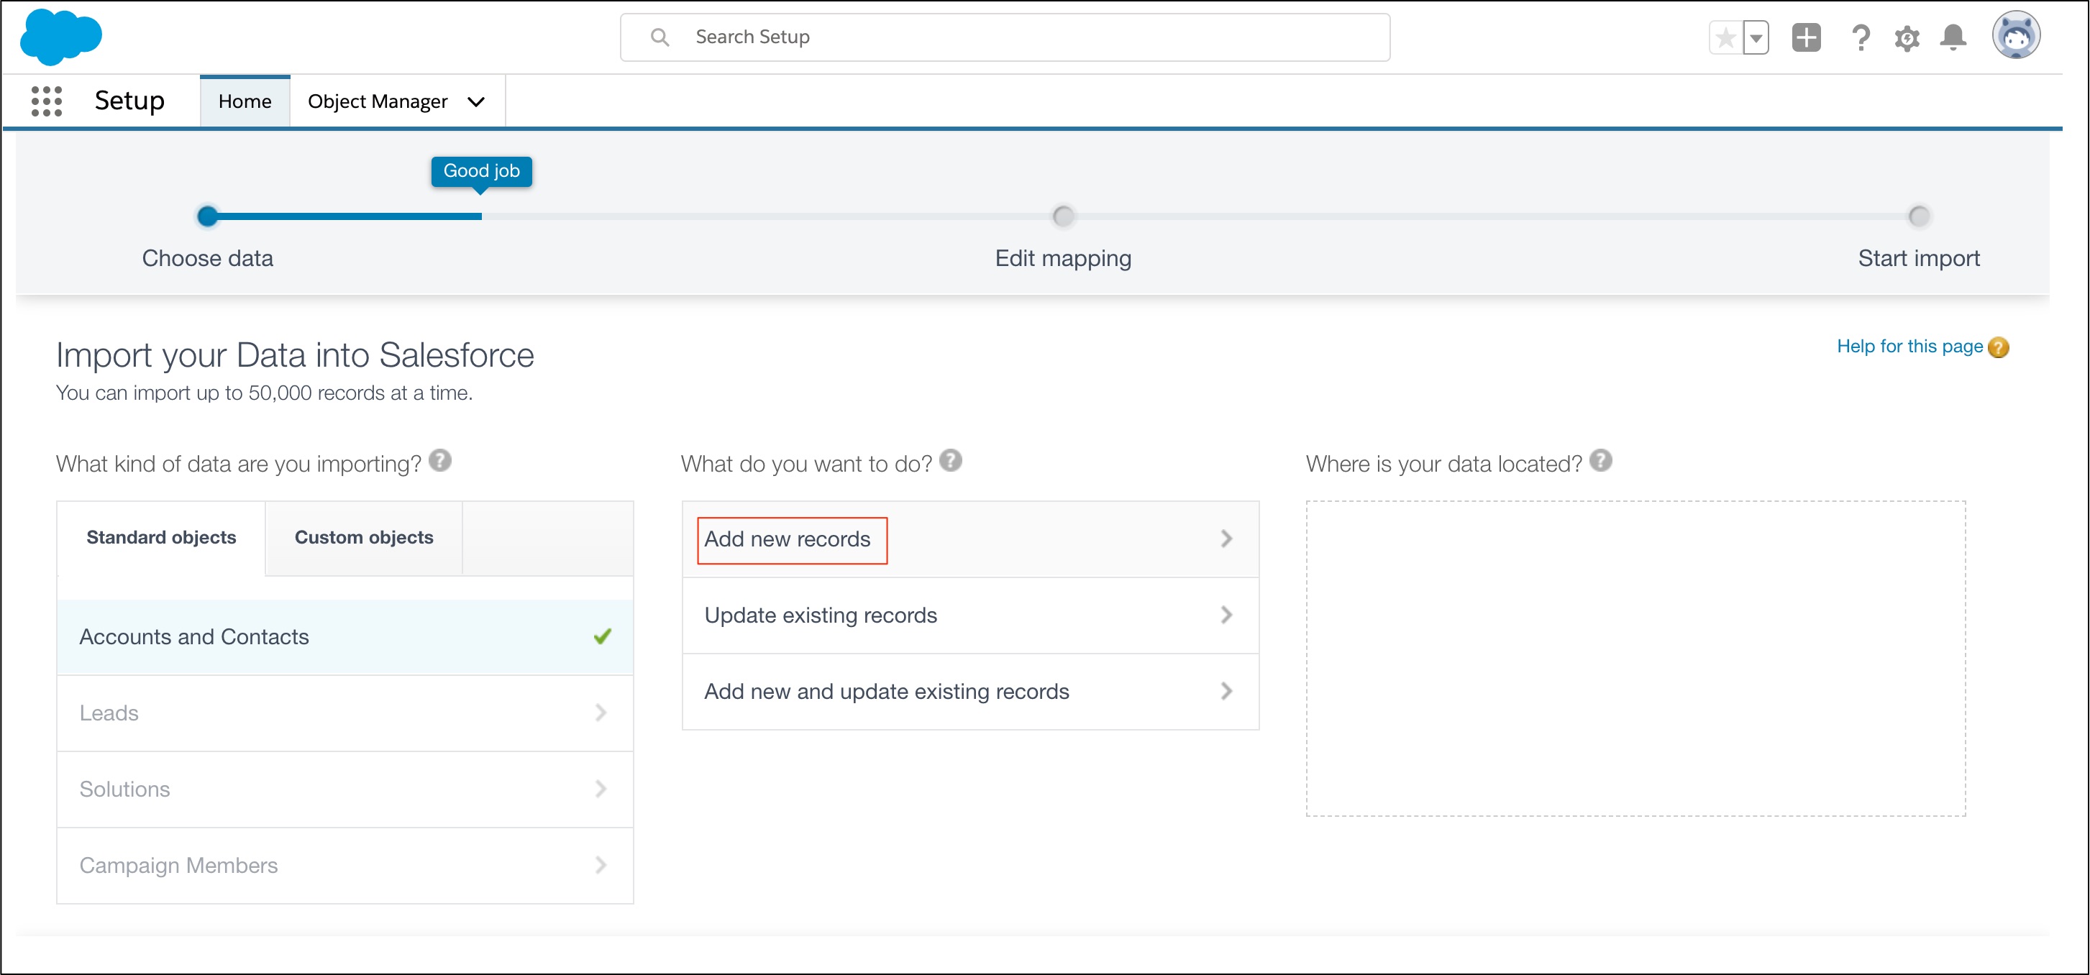2090x975 pixels.
Task: Expand the Object Manager dropdown chevron
Action: (x=476, y=101)
